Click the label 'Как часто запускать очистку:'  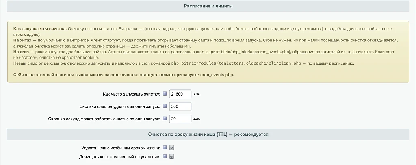pyautogui.click(x=131, y=94)
